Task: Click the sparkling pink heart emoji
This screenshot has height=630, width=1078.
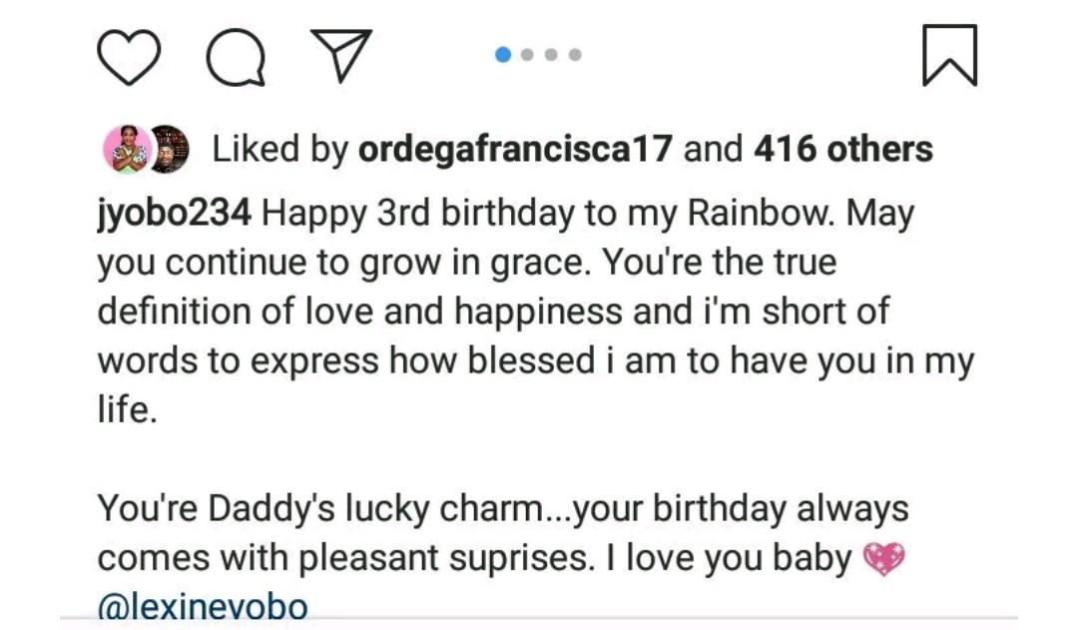Action: [x=883, y=558]
